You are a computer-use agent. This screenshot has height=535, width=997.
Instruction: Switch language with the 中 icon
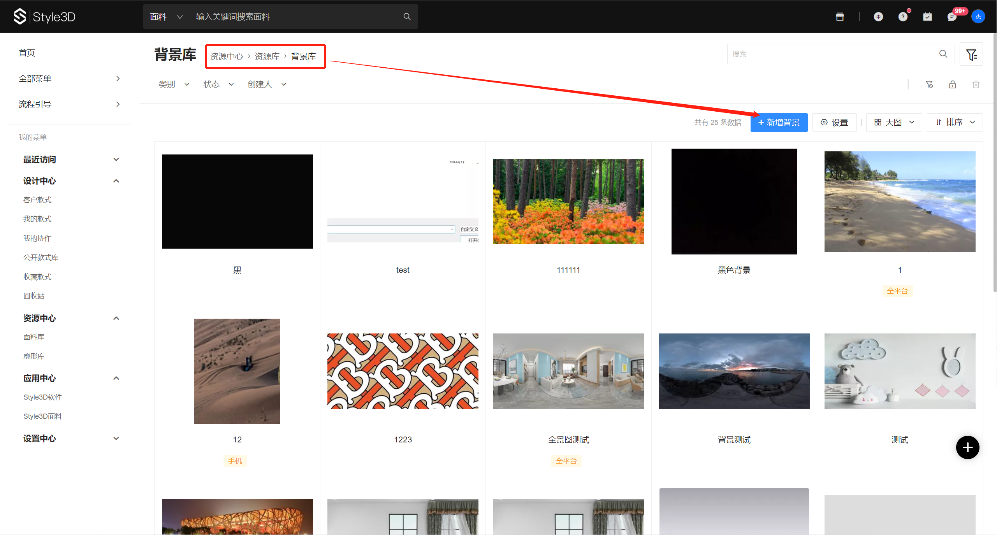pos(878,16)
